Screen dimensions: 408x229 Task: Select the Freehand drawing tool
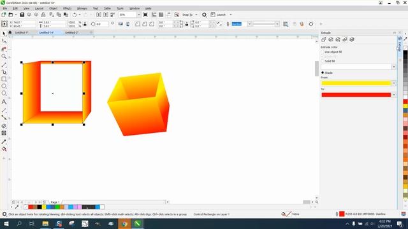(x=4, y=65)
